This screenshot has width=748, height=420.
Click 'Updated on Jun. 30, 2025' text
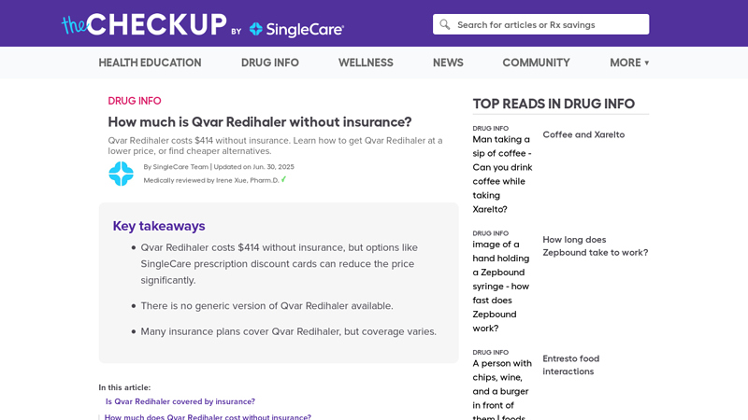click(253, 167)
